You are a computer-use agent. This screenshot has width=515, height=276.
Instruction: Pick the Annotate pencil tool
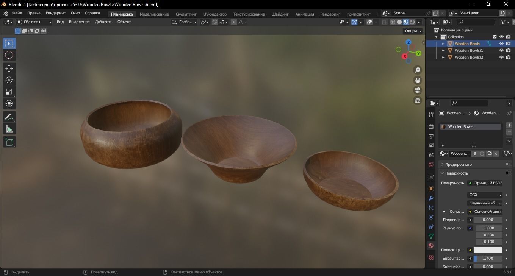point(9,117)
